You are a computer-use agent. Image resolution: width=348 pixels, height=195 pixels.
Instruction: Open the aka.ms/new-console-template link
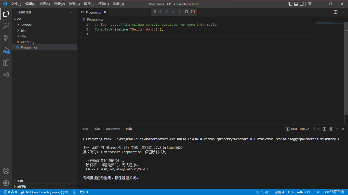tap(143, 24)
